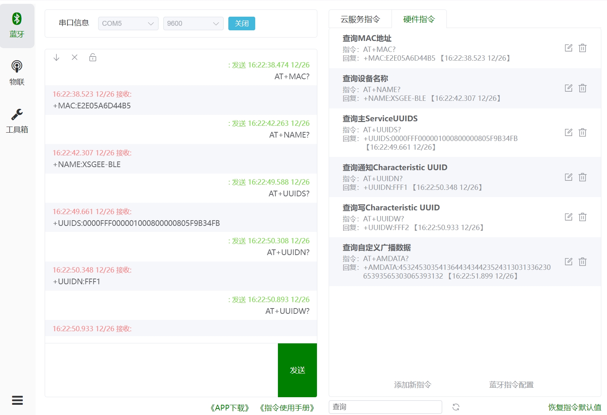This screenshot has height=415, width=607.
Task: Click the hamburger menu icon
Action: [x=17, y=400]
